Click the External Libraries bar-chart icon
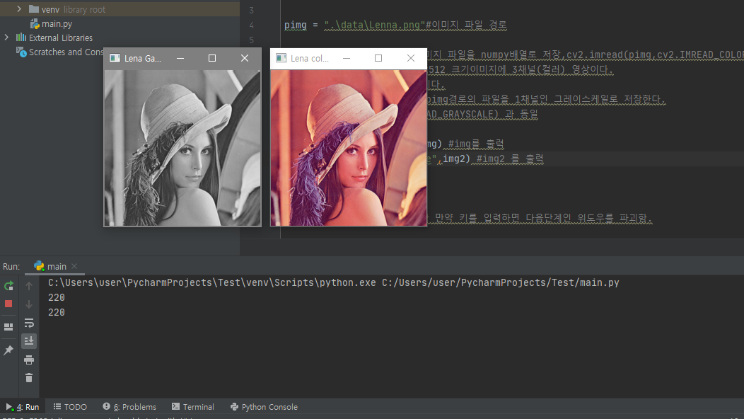The width and height of the screenshot is (744, 419). [x=21, y=38]
